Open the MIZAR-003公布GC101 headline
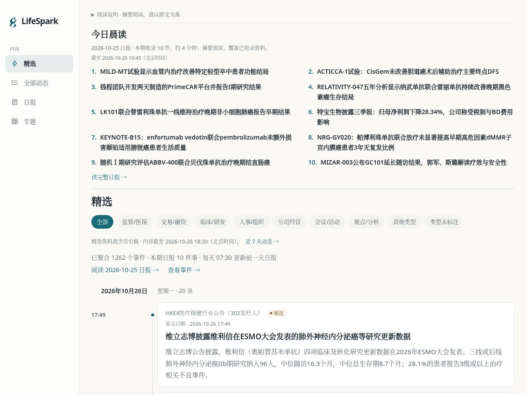Screen dimensions: 527x395 click(x=414, y=162)
